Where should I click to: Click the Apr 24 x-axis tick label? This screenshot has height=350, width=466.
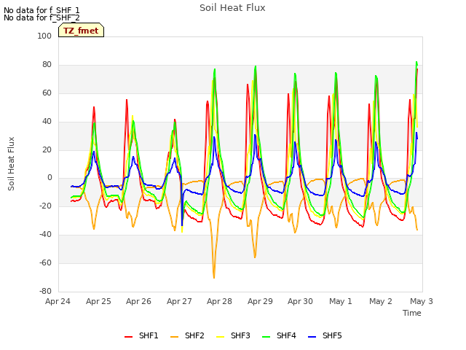[x=58, y=301]
